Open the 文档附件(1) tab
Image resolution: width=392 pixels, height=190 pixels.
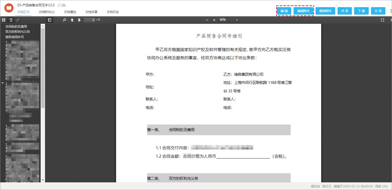[47, 12]
